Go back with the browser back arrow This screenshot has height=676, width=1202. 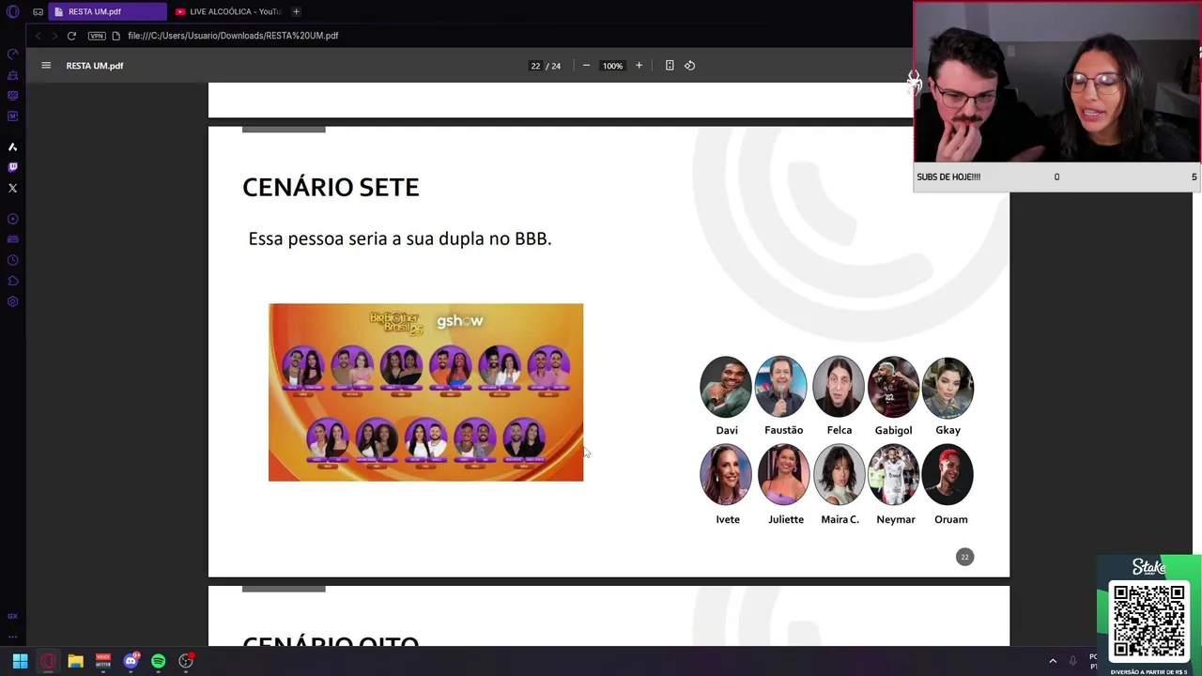pos(38,36)
